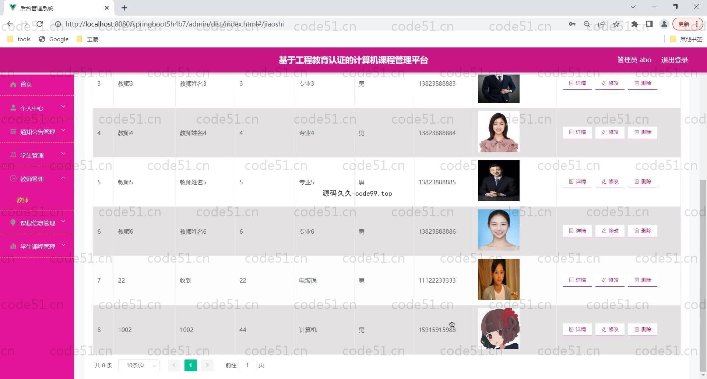Edit row 教师4 with 修改
This screenshot has height=379, width=707.
(x=610, y=132)
